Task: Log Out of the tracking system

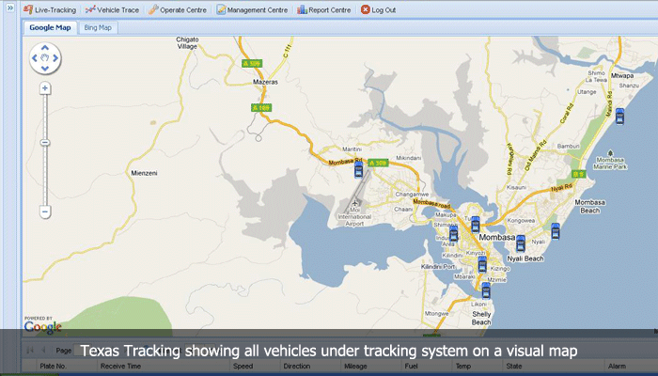Action: (x=378, y=9)
